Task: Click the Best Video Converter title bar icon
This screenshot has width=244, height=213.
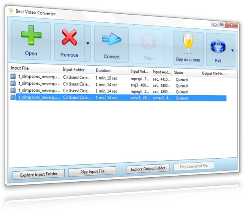Action: [x=11, y=11]
